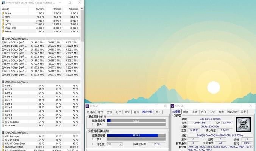Screen dimensions: 256x151
Task: Click the lightning icon beside DRAM
Action: click(x=3, y=31)
